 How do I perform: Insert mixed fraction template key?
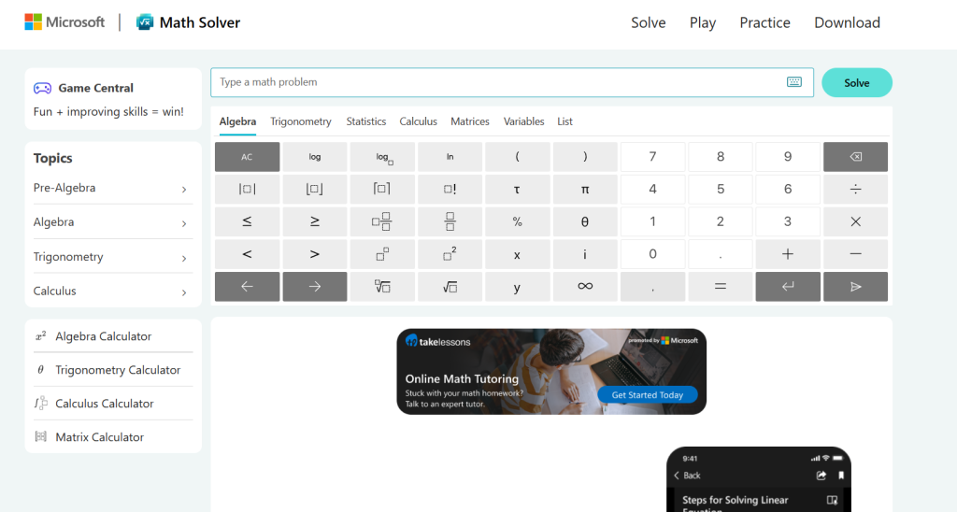click(382, 221)
